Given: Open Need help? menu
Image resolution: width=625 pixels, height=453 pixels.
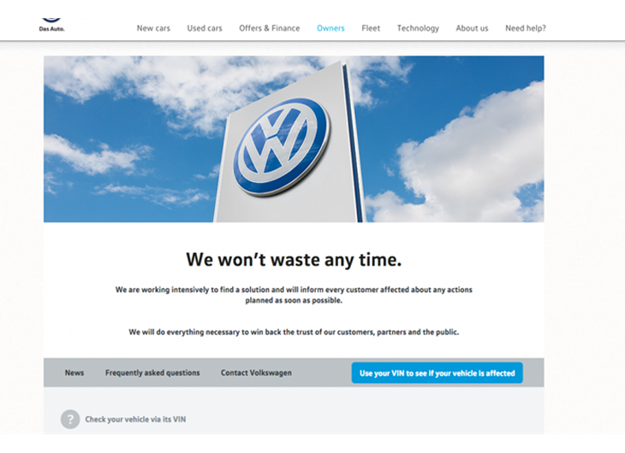Looking at the screenshot, I should (526, 28).
